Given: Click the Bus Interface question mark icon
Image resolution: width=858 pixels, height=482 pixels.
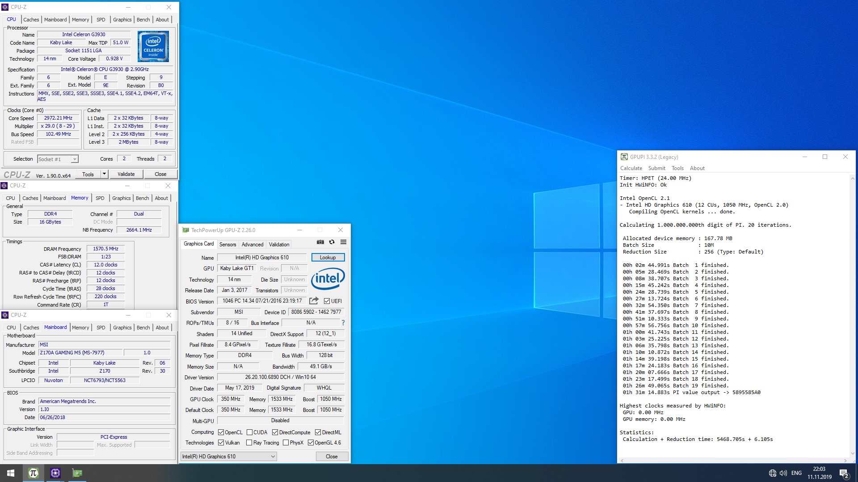Looking at the screenshot, I should pos(343,323).
